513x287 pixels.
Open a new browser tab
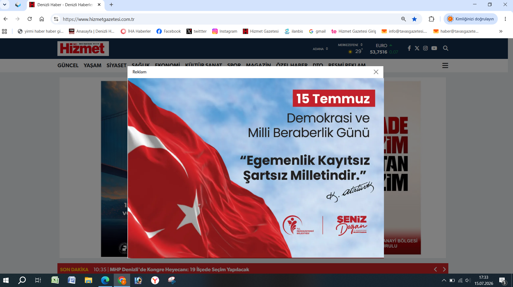[x=111, y=5]
